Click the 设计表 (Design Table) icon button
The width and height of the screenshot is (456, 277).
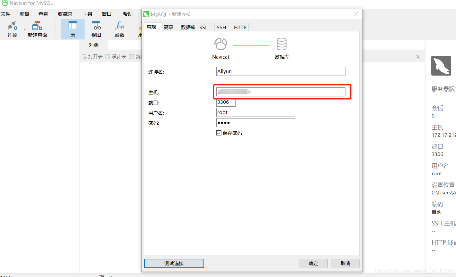click(116, 56)
